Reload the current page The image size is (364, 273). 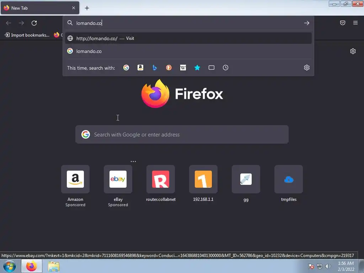point(34,23)
